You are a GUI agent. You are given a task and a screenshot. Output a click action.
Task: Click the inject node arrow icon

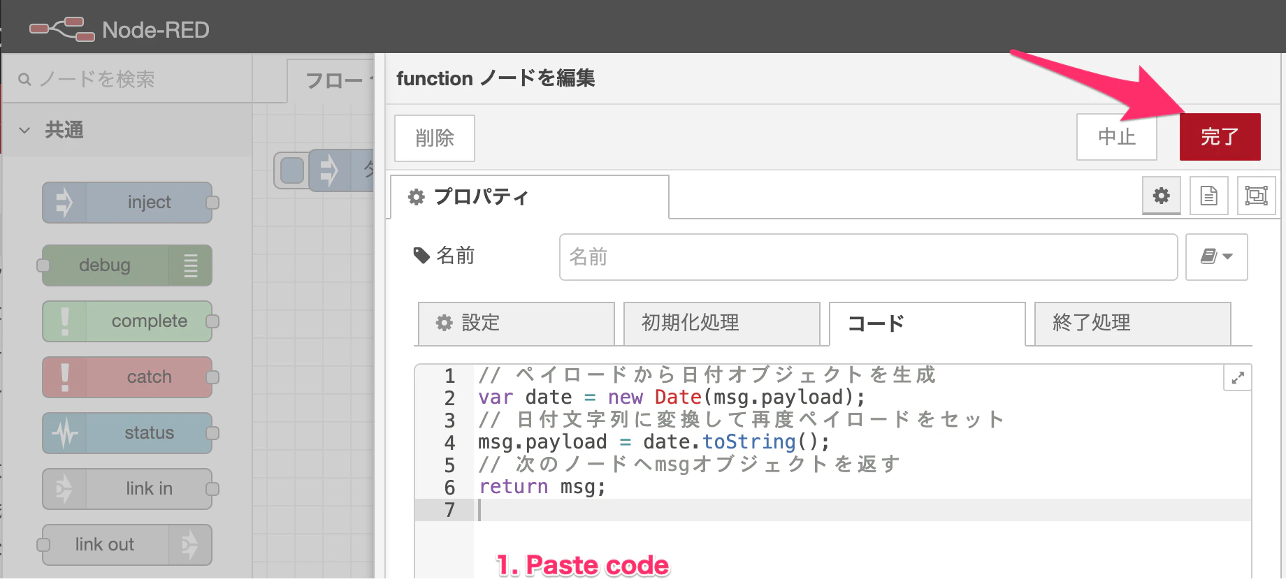click(64, 203)
